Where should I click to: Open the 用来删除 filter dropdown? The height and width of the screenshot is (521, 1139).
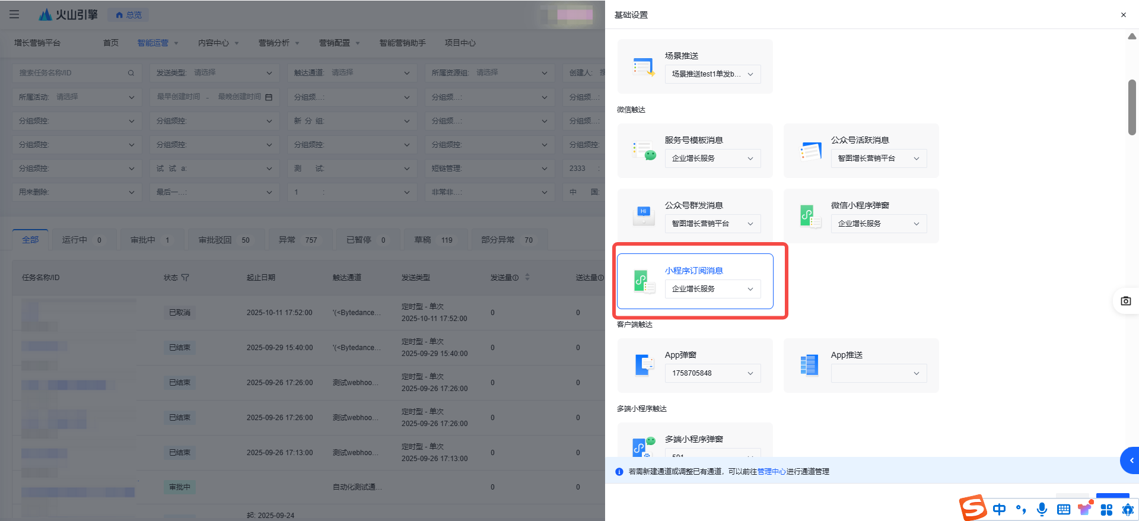[77, 192]
